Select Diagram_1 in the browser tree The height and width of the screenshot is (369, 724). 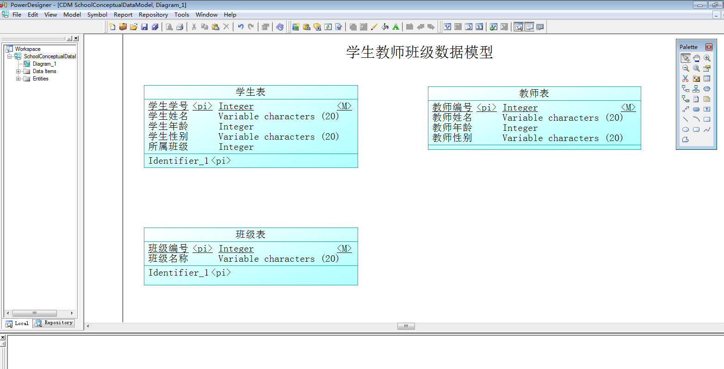pos(44,64)
